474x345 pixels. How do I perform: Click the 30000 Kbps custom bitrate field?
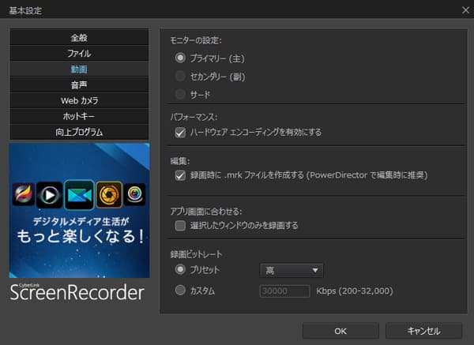(284, 291)
